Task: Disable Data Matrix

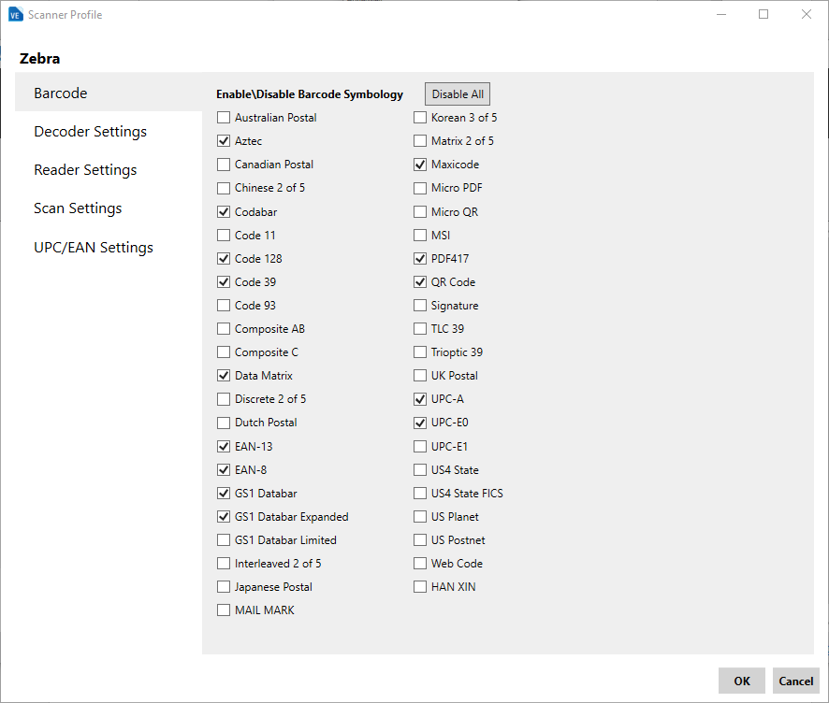Action: tap(223, 375)
